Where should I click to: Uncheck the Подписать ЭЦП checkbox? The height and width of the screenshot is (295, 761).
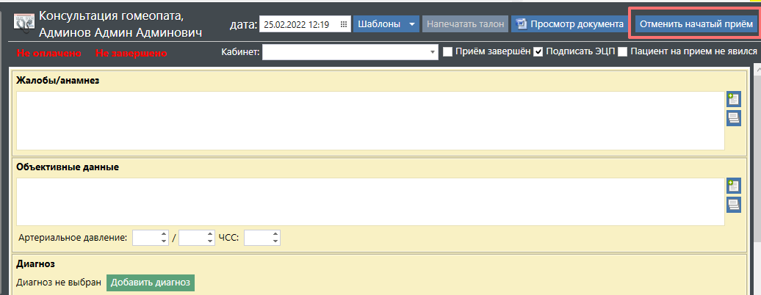click(x=538, y=52)
